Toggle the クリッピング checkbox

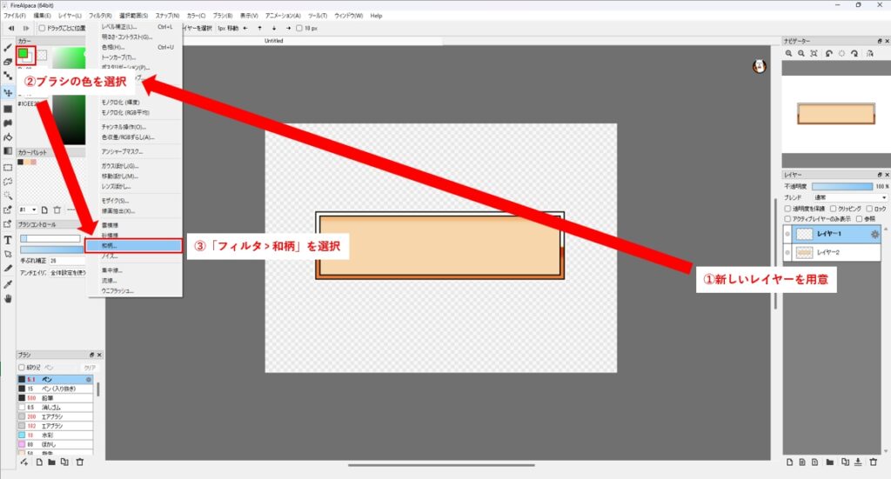click(x=833, y=209)
